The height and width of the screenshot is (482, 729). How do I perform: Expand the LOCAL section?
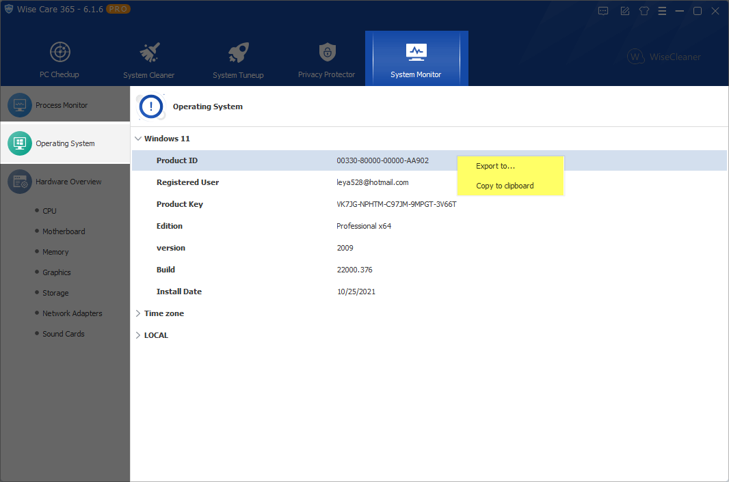click(138, 335)
